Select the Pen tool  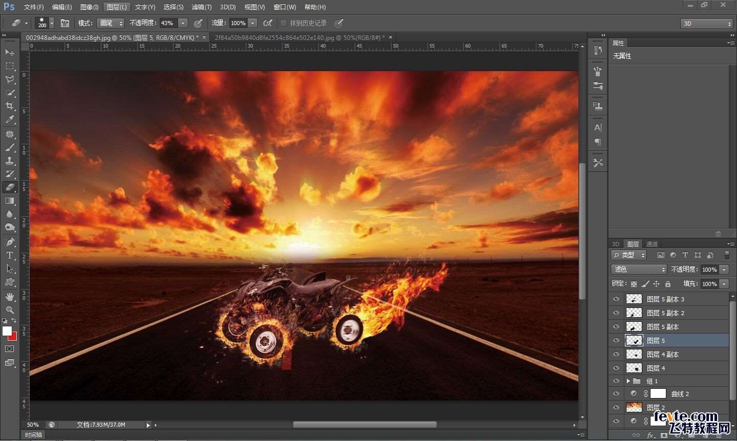(x=10, y=242)
